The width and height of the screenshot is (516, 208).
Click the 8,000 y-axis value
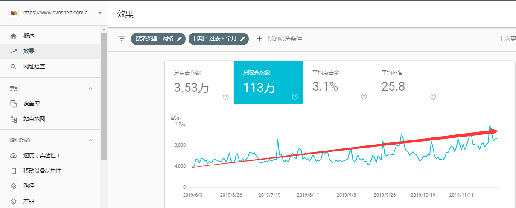[x=180, y=145]
